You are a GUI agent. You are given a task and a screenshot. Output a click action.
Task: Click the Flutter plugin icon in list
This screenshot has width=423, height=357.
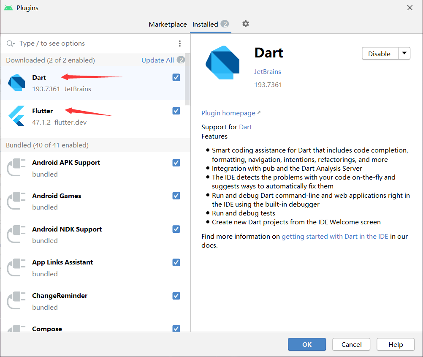click(x=16, y=116)
